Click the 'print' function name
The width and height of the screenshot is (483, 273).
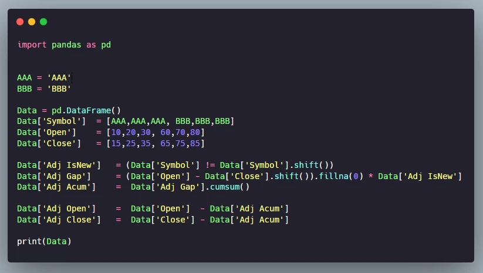pos(29,241)
